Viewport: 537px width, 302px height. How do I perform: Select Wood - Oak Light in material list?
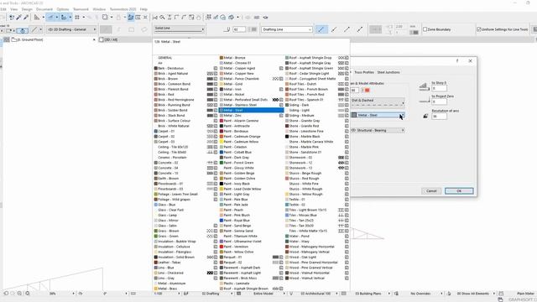[317, 258]
